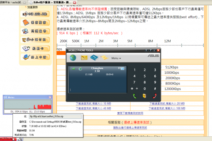Click keypad digit 2
Image resolution: width=212 pixels, height=141 pixels.
pos(145,70)
